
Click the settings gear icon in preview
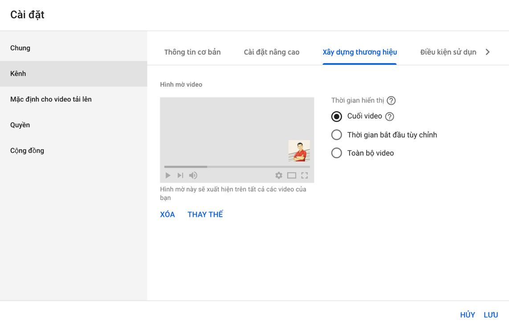(x=279, y=176)
